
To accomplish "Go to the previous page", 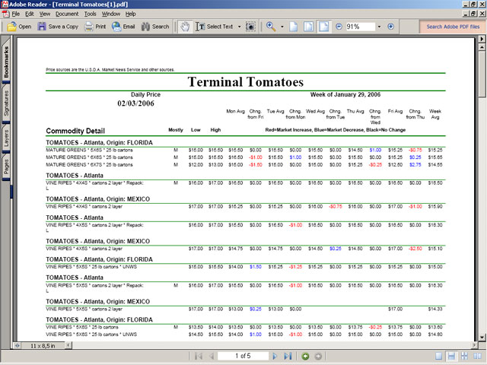I will coord(212,356).
